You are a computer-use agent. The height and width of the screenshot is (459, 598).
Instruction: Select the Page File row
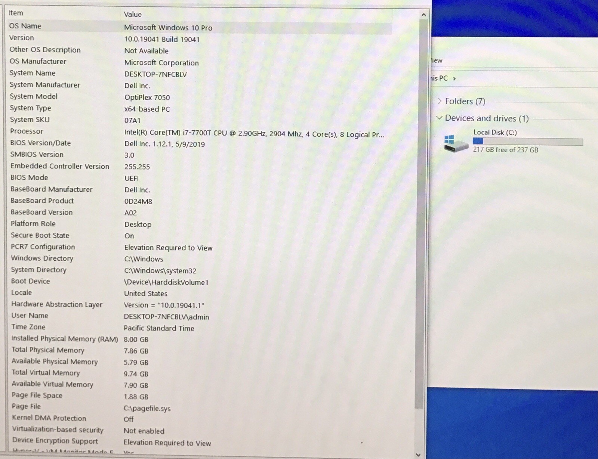click(200, 407)
